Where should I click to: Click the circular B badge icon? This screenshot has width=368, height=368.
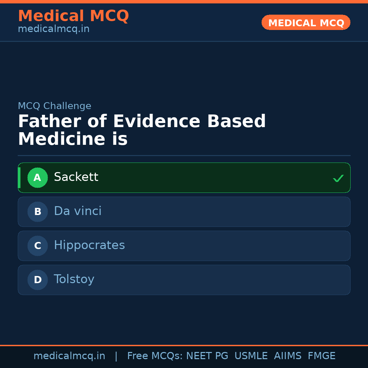(x=37, y=212)
